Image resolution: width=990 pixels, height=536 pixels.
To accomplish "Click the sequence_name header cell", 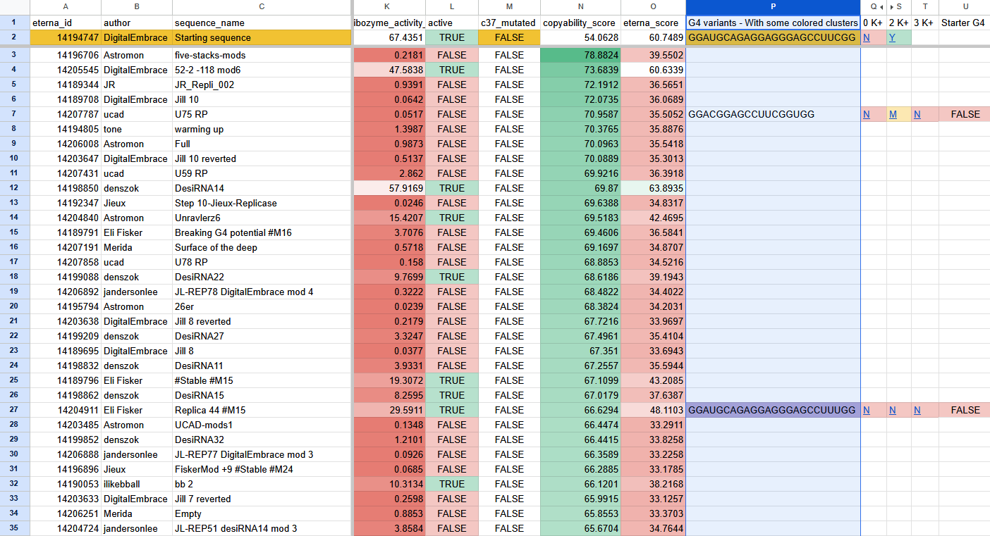I will tap(262, 23).
